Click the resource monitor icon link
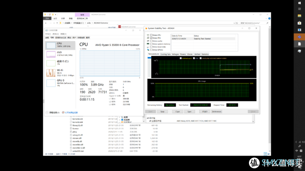Screen dimensions: 305x171 [x=63, y=112]
